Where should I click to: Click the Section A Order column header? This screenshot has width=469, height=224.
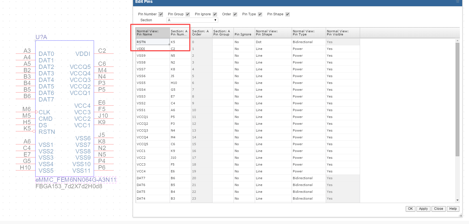point(201,33)
